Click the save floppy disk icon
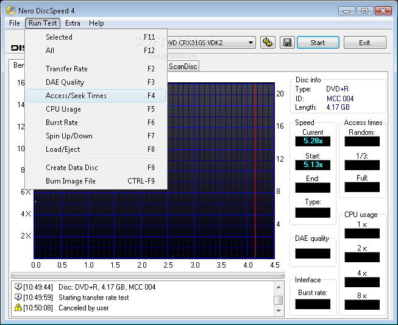The height and width of the screenshot is (325, 398). tap(287, 42)
